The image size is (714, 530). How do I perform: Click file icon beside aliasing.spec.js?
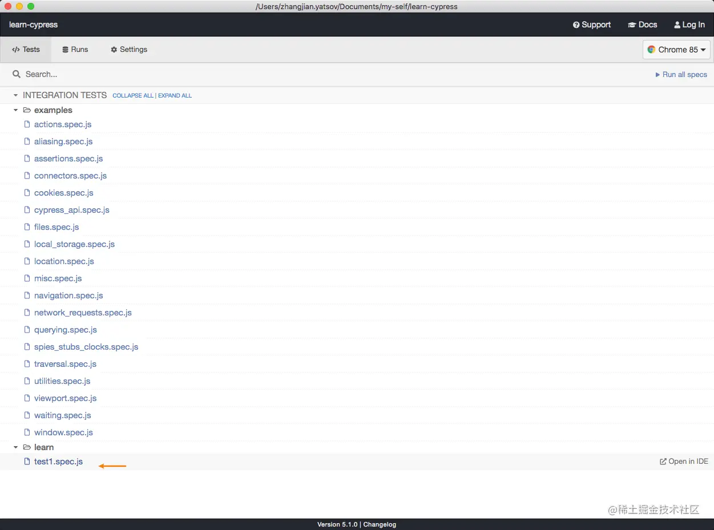click(x=27, y=141)
